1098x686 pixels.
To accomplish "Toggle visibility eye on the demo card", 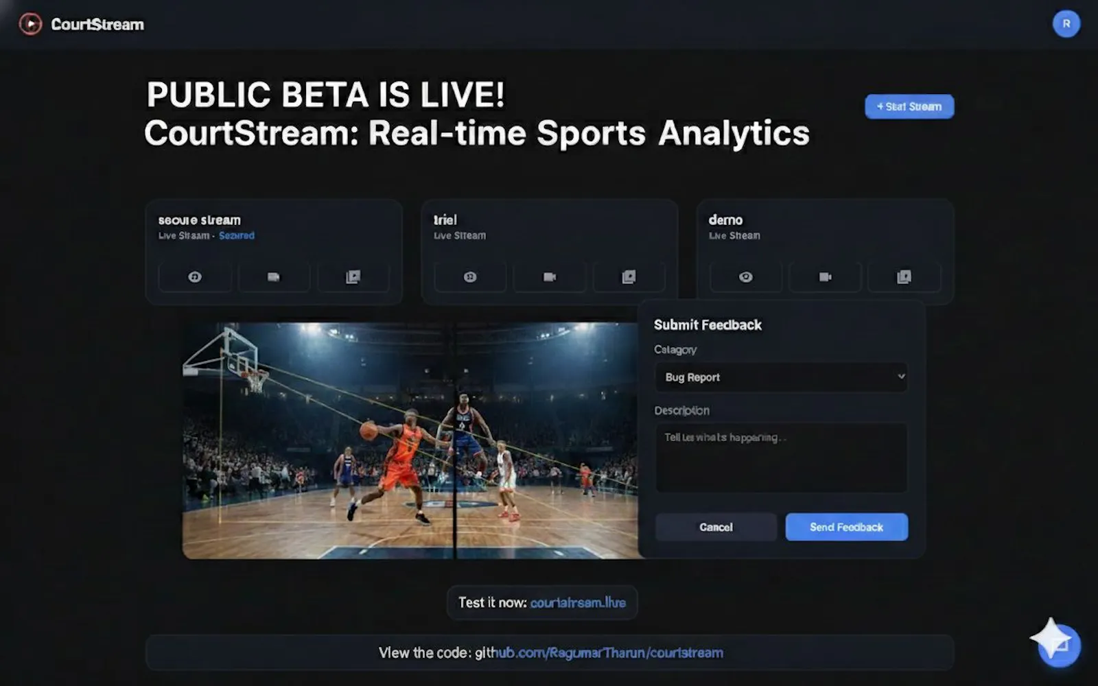I will tap(746, 277).
